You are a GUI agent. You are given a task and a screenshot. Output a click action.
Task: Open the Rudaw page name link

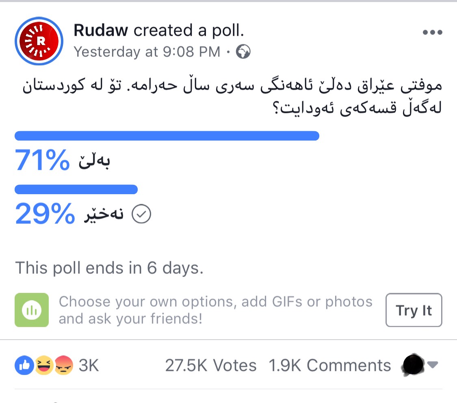[x=101, y=30]
